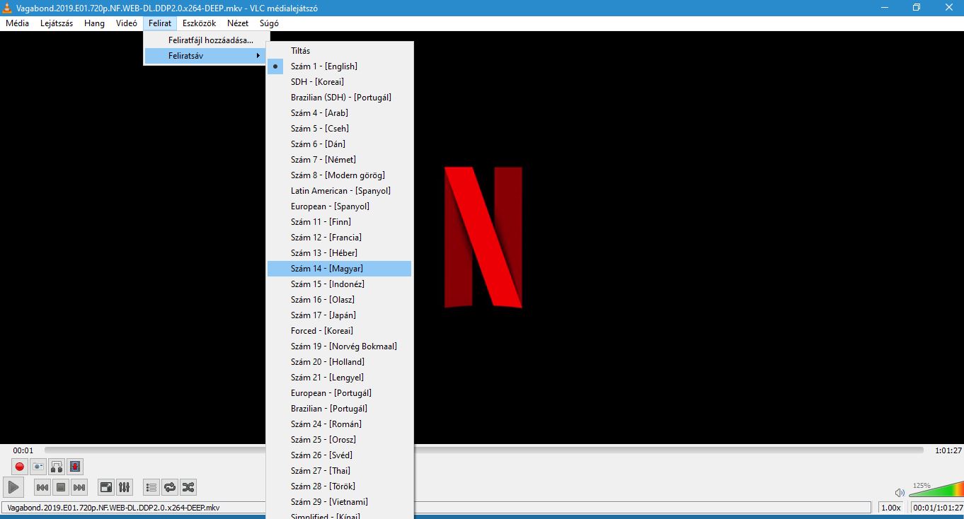Select European - [Portugál] subtitle
The width and height of the screenshot is (964, 519).
point(340,393)
